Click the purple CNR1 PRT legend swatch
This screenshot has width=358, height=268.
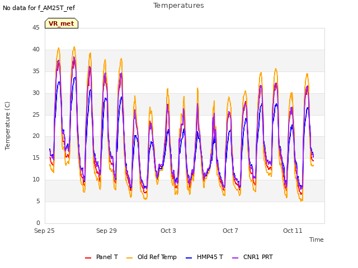click(235, 258)
